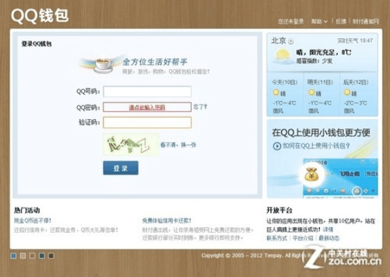Click the 登录 login button

point(121,168)
